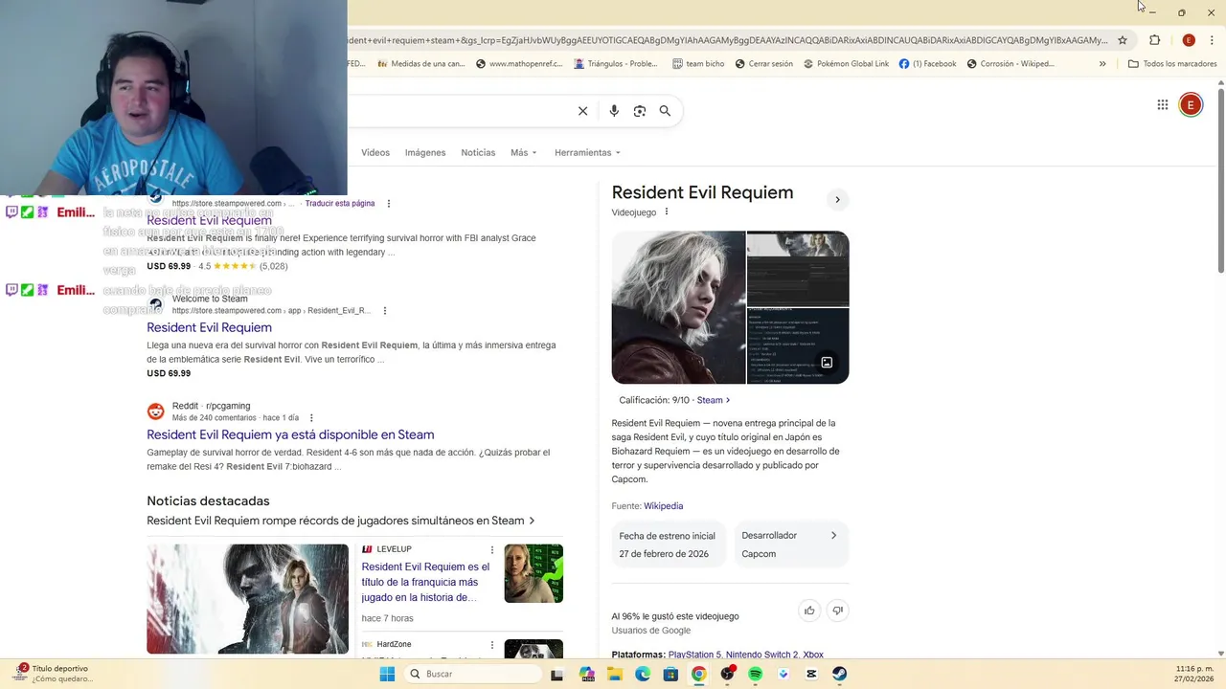Open the Cerrar sesión bookmark
Image resolution: width=1226 pixels, height=689 pixels.
click(x=763, y=64)
